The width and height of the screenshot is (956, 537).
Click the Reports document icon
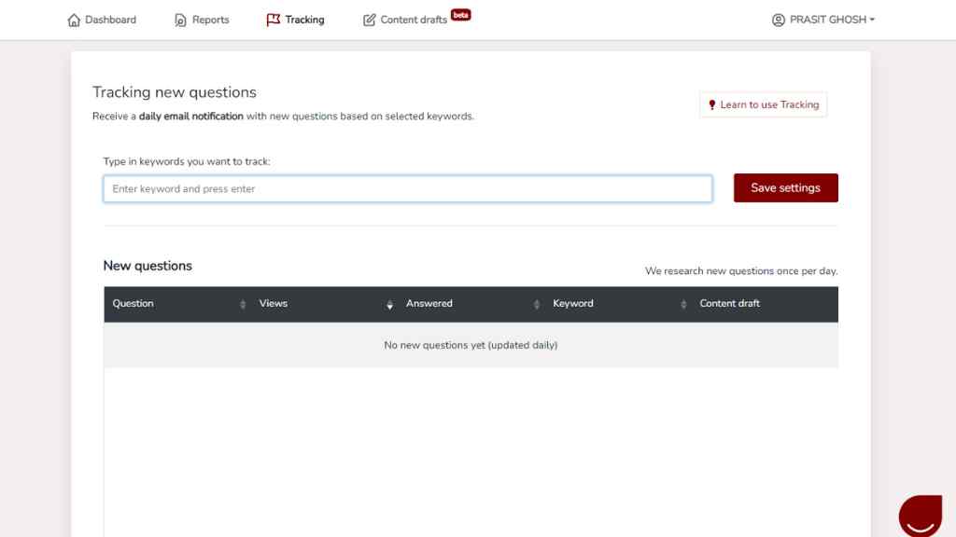pyautogui.click(x=180, y=21)
